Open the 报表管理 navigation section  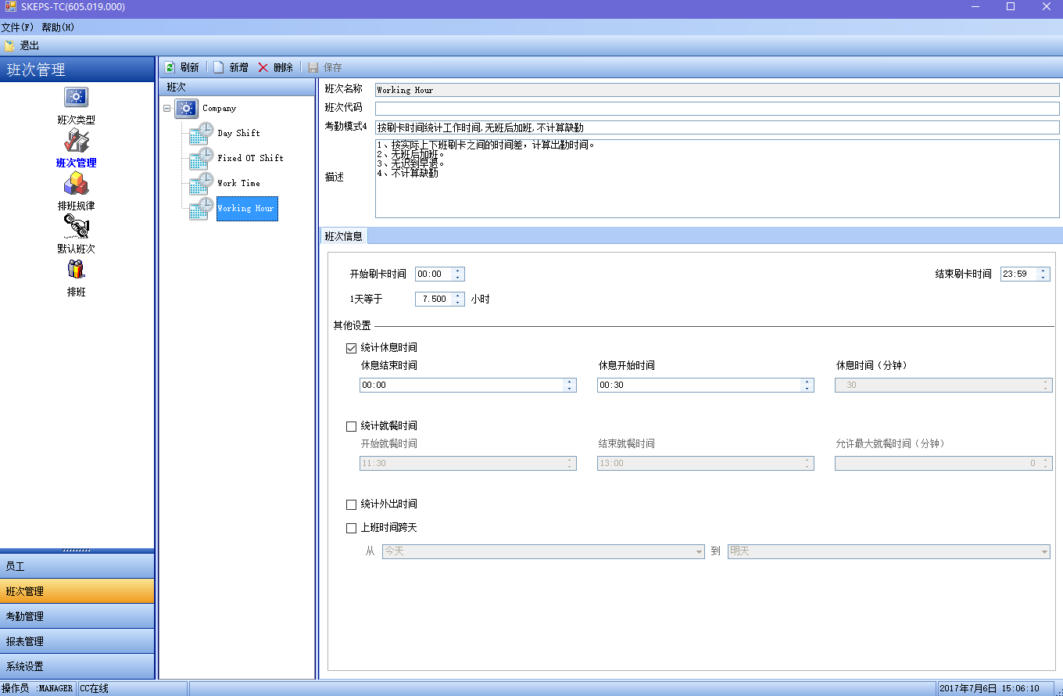pos(77,641)
